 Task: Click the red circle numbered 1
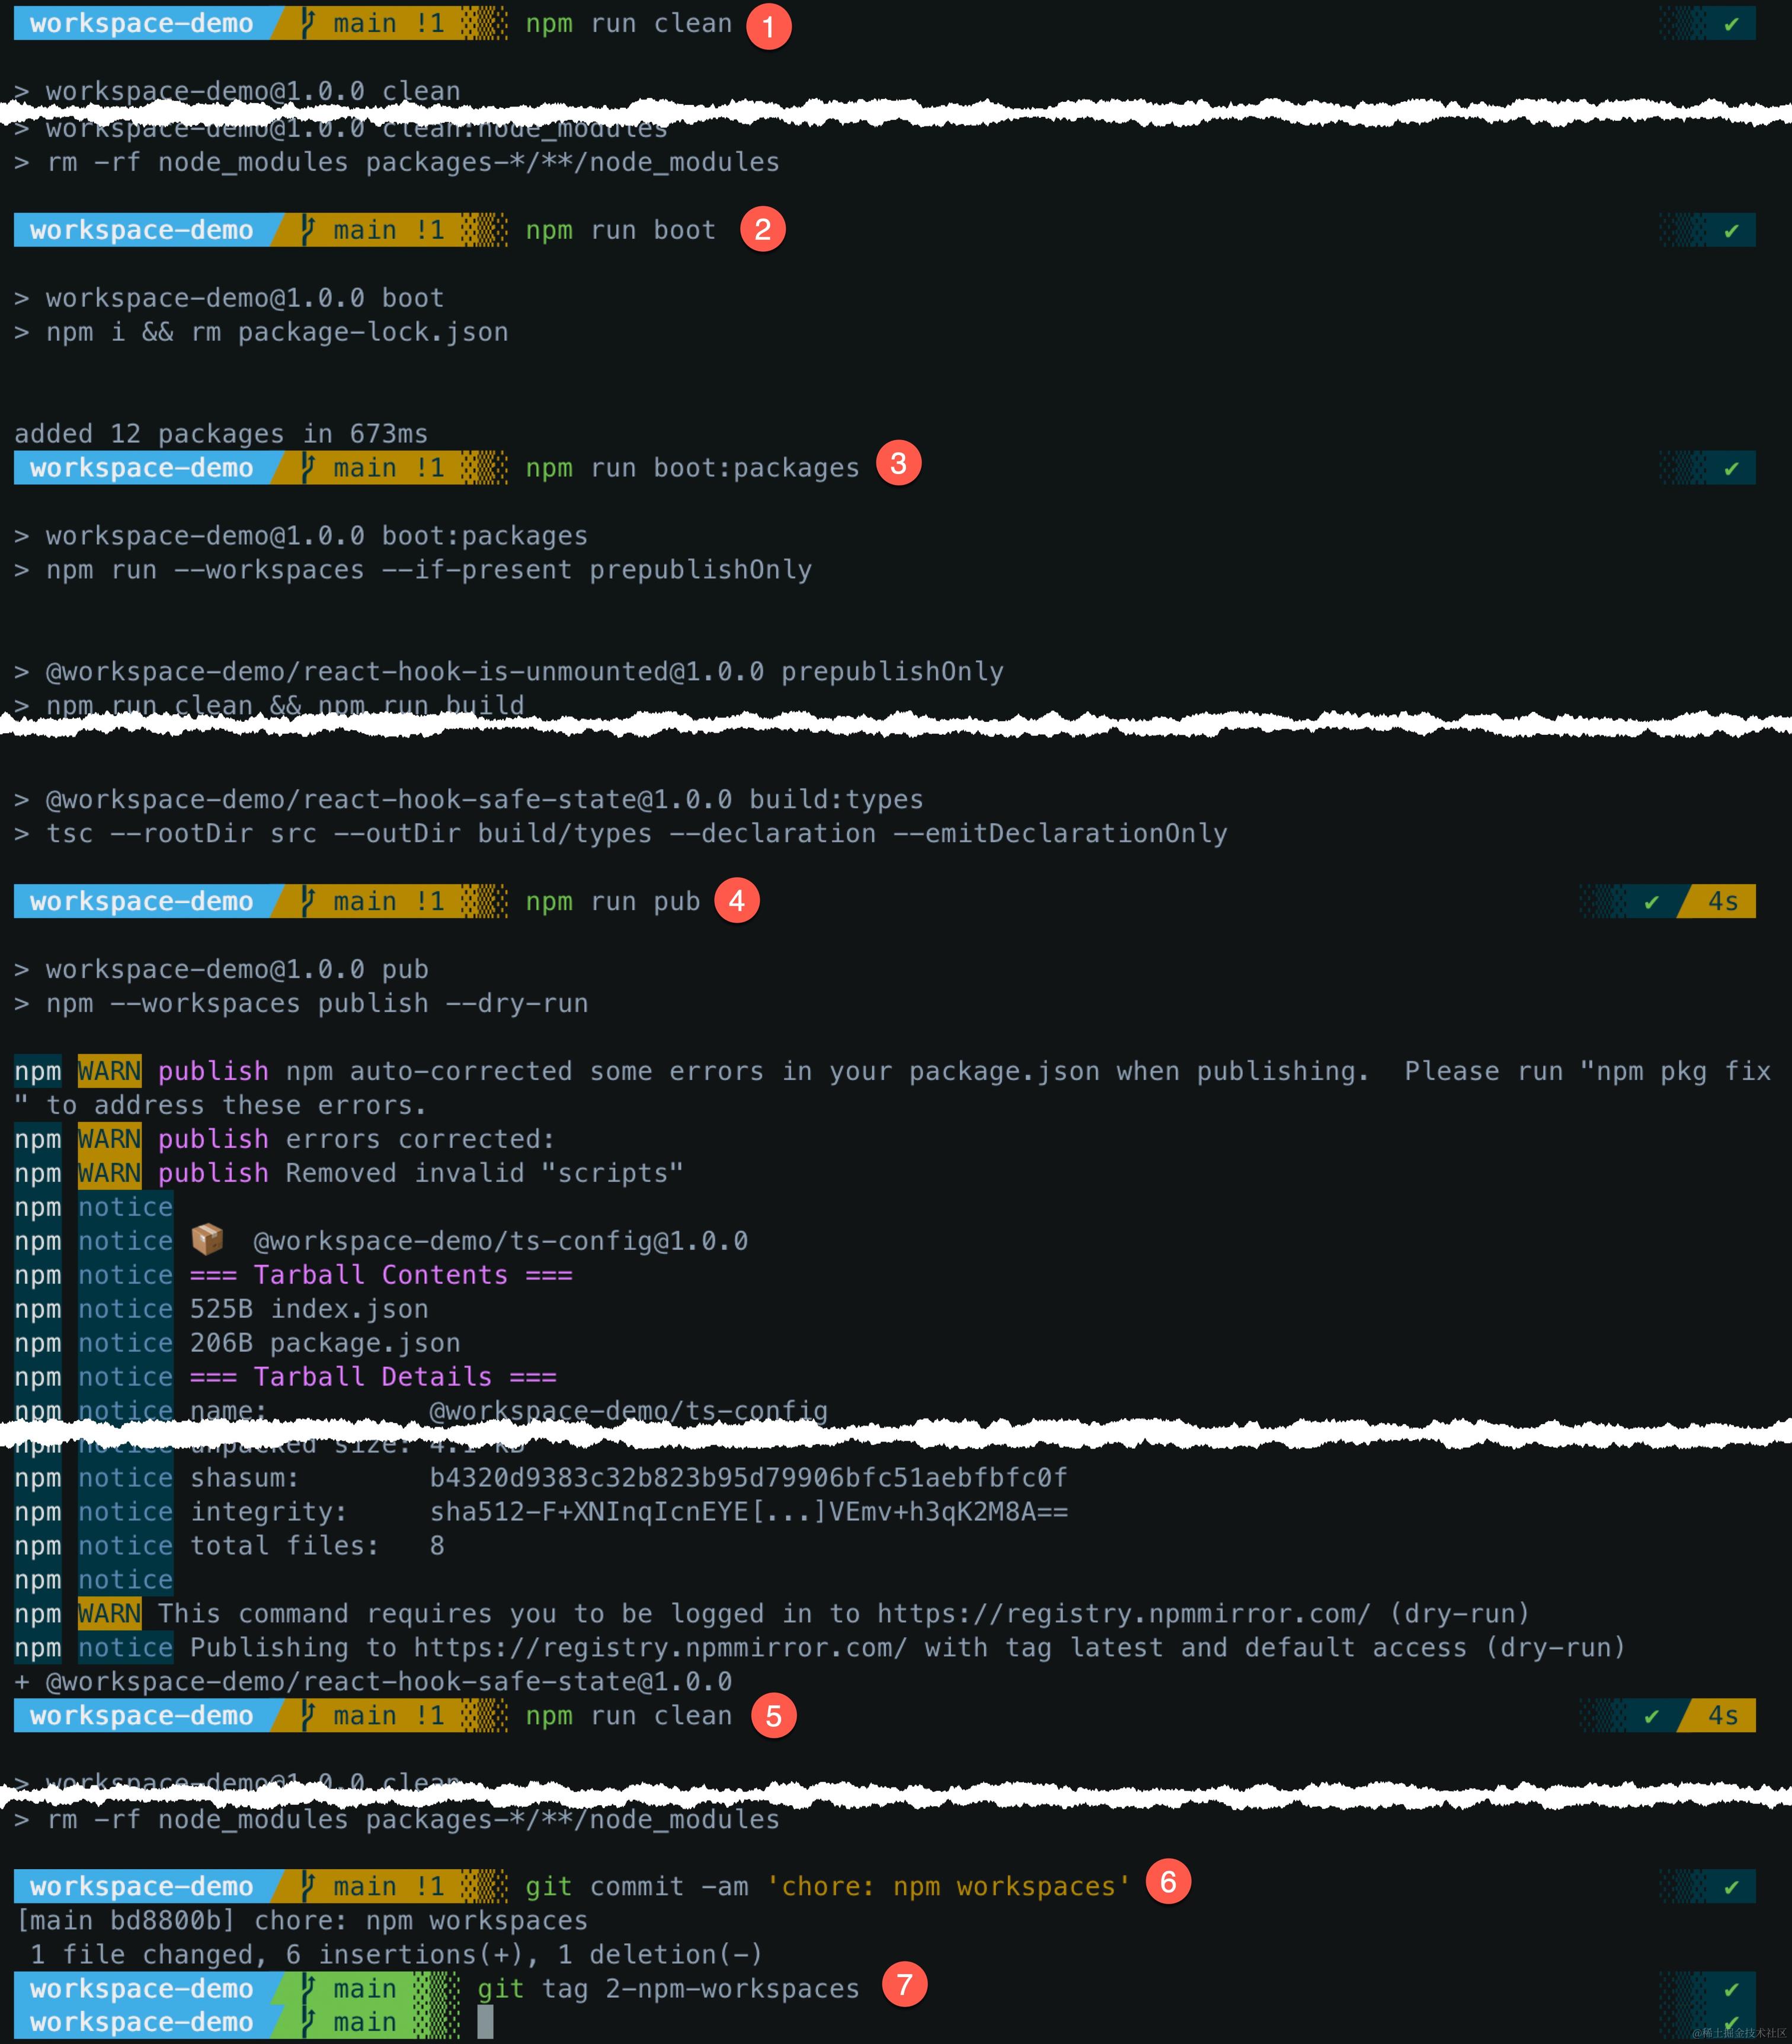[x=768, y=26]
